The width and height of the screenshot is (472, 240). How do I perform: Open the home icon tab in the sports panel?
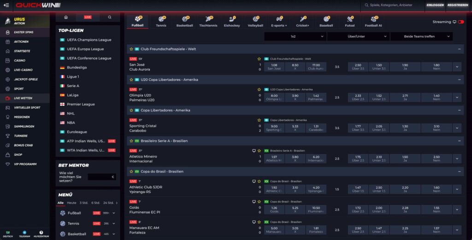click(x=66, y=17)
